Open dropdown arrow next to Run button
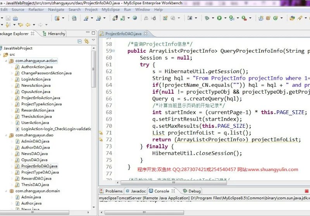Viewport: 310px width, 216px height. pos(225,18)
